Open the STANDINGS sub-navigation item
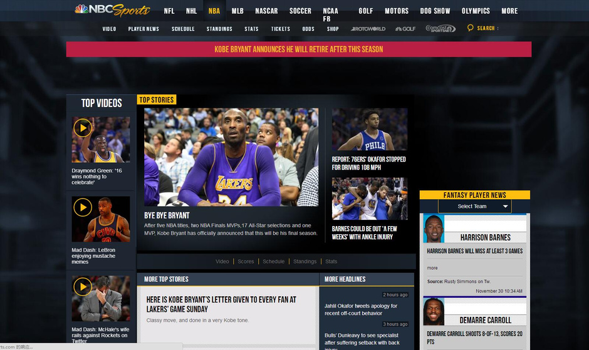Viewport: 589px width, 350px height. (219, 29)
